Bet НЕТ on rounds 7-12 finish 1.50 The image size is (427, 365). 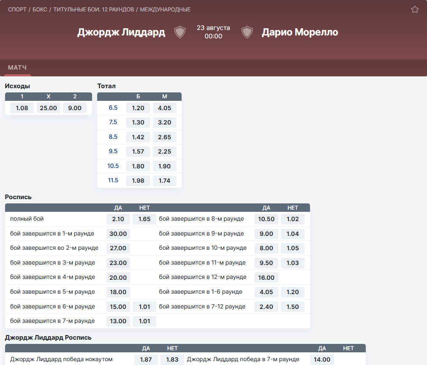[293, 306]
